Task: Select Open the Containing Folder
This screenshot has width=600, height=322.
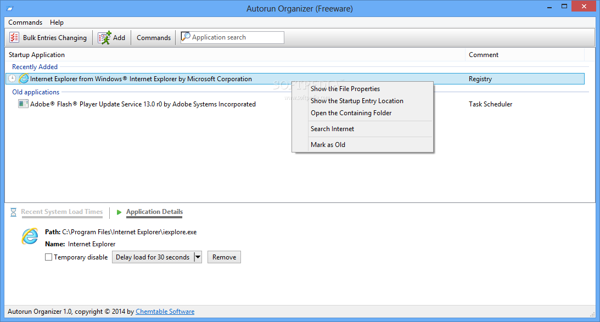Action: click(351, 113)
